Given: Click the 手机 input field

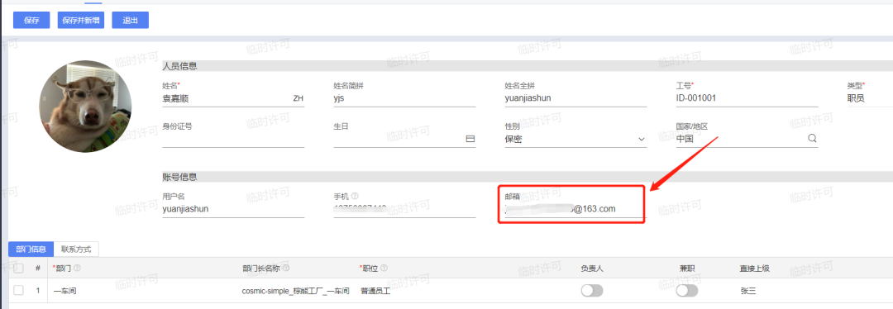Looking at the screenshot, I should [x=404, y=209].
